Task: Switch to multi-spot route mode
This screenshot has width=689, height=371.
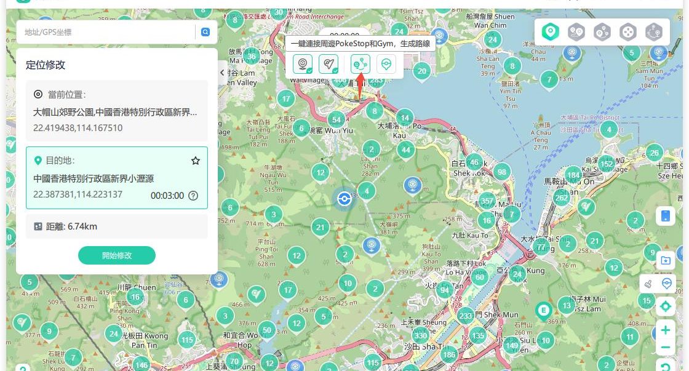Action: tap(602, 31)
